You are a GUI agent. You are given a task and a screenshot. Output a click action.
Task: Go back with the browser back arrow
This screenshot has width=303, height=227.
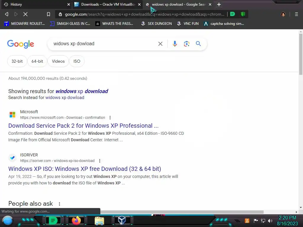(7, 14)
